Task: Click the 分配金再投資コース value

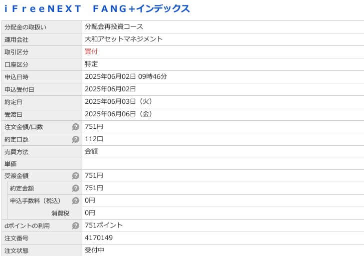Action: (x=114, y=26)
